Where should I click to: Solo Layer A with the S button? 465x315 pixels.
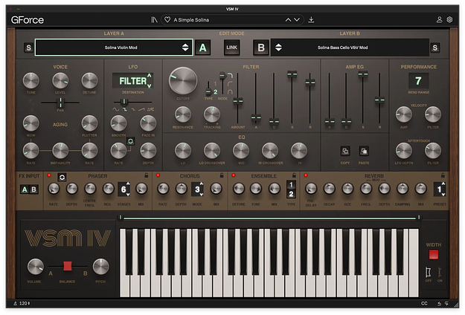(x=28, y=48)
